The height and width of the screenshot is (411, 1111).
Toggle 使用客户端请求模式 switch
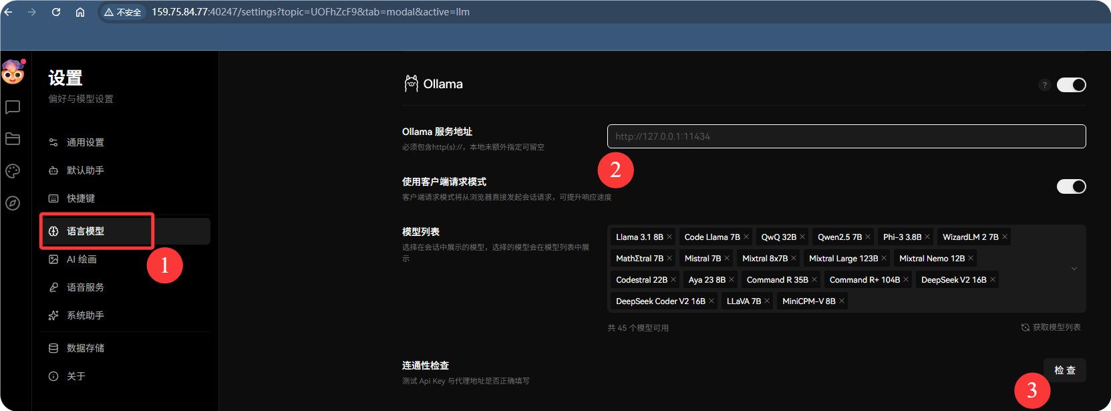tap(1071, 186)
